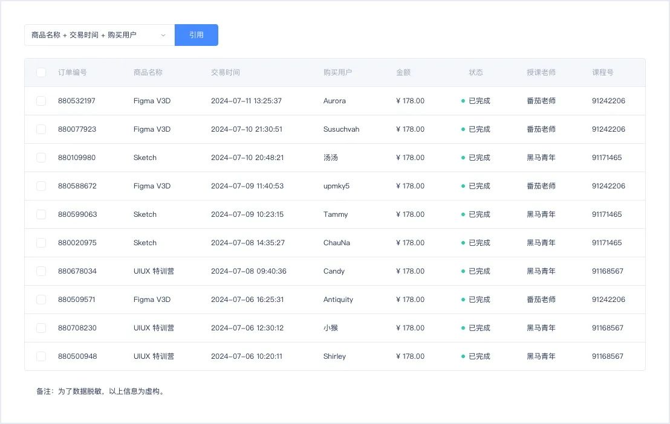Tick the checkbox for order 880588672
The image size is (670, 424).
41,186
